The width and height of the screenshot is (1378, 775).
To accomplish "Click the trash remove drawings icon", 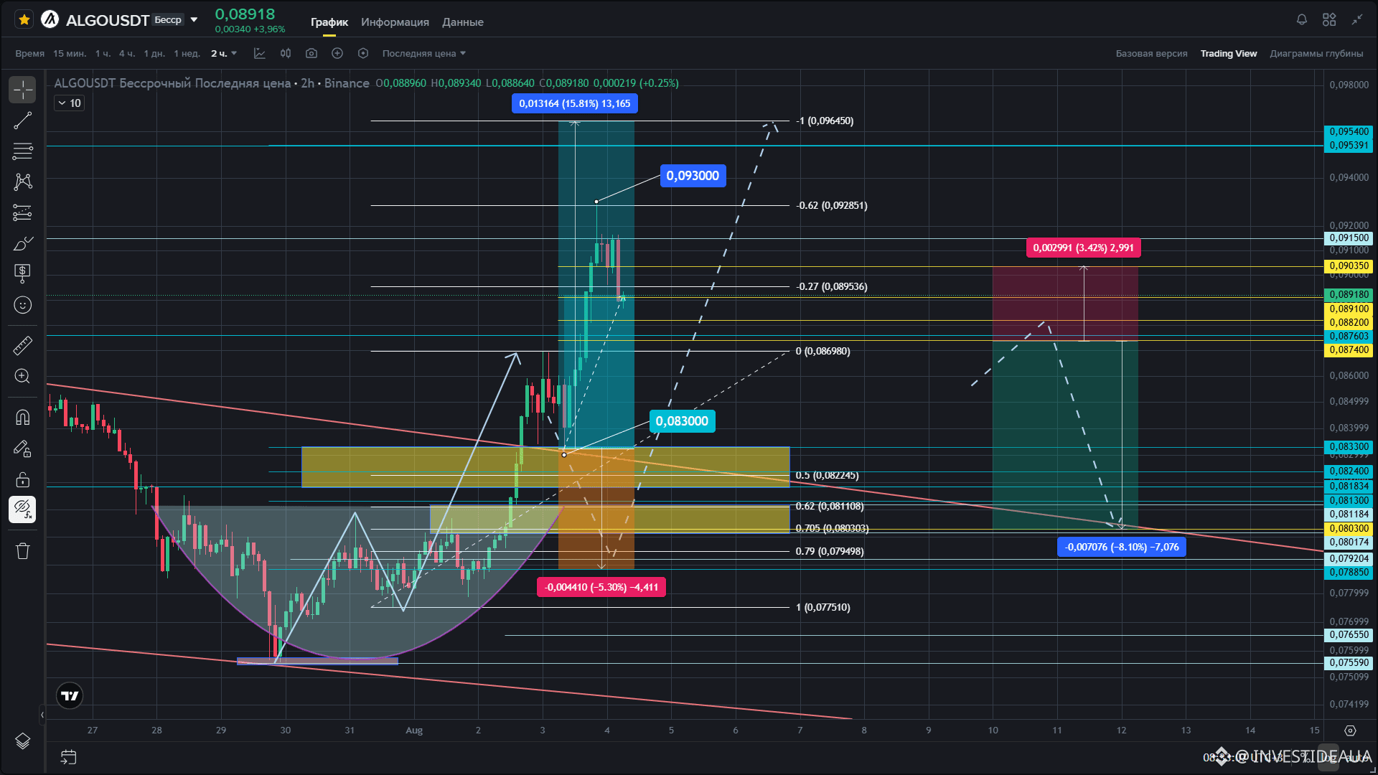I will (x=23, y=551).
